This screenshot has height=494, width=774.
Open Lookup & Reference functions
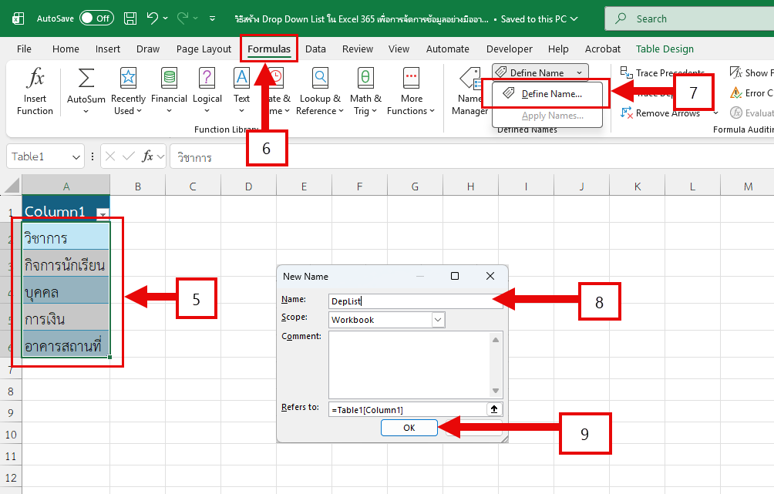coord(320,91)
